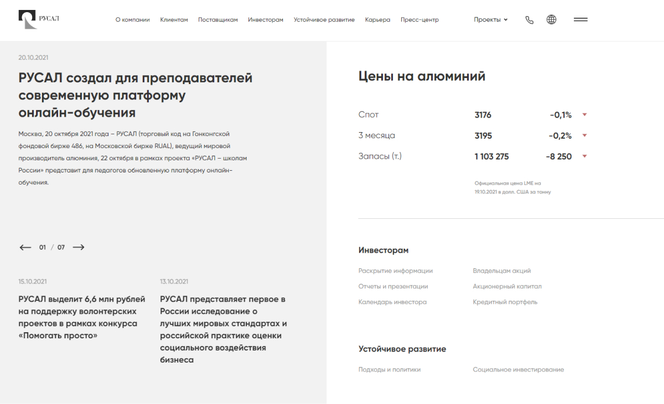Open the phone contact icon

(530, 20)
